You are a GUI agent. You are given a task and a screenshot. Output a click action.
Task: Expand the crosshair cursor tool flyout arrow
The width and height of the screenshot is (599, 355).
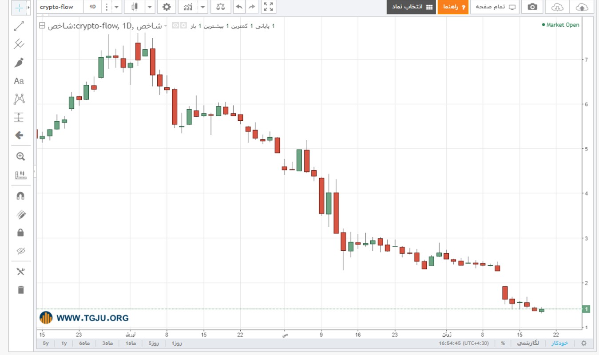coord(28,8)
